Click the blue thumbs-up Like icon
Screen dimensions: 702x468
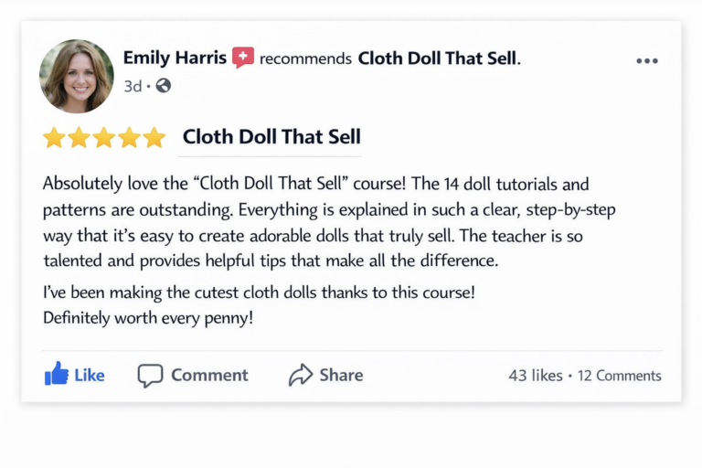(57, 374)
